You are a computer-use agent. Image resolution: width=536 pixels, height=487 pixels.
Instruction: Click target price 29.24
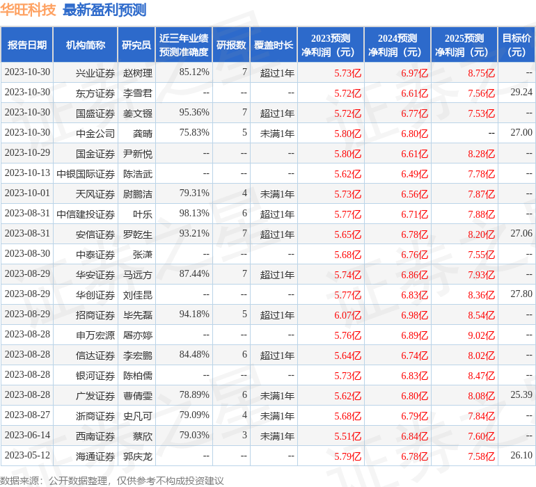521,93
